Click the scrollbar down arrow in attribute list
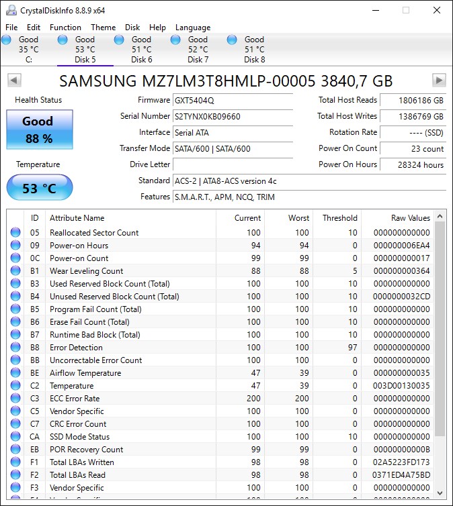The image size is (453, 506). [440, 493]
